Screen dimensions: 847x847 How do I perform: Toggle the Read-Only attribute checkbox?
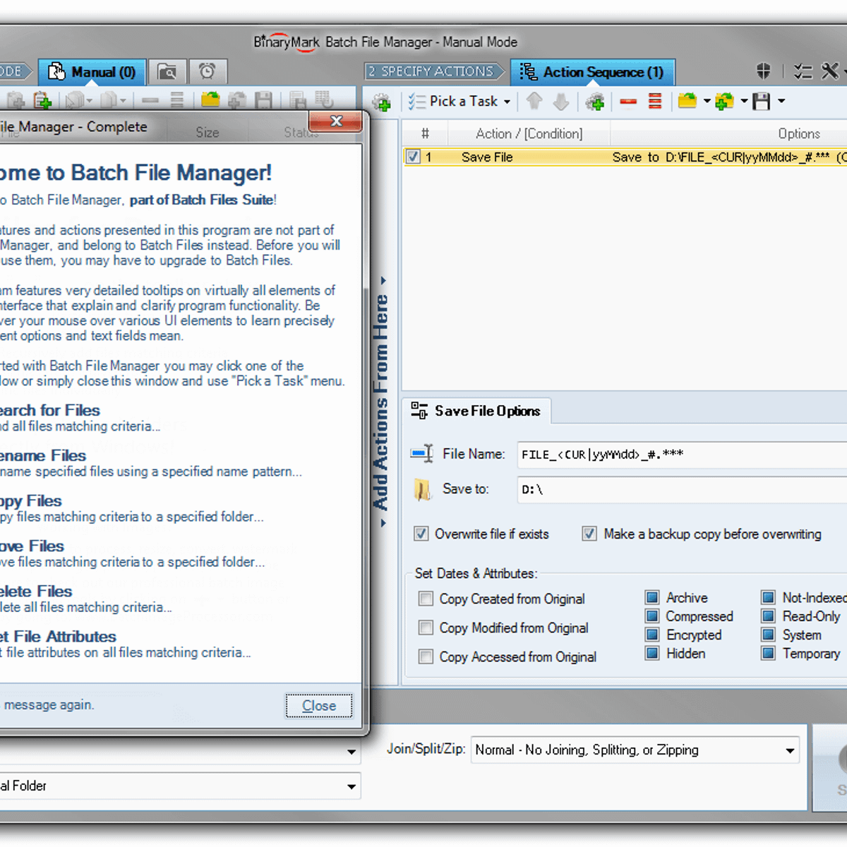point(768,616)
